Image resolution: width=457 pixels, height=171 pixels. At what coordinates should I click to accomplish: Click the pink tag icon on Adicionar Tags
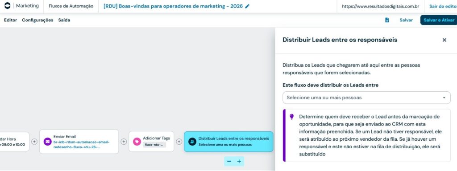[x=137, y=142]
